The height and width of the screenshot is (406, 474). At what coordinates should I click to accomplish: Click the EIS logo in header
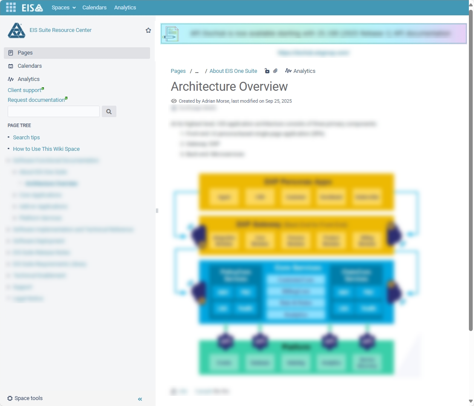pos(32,8)
